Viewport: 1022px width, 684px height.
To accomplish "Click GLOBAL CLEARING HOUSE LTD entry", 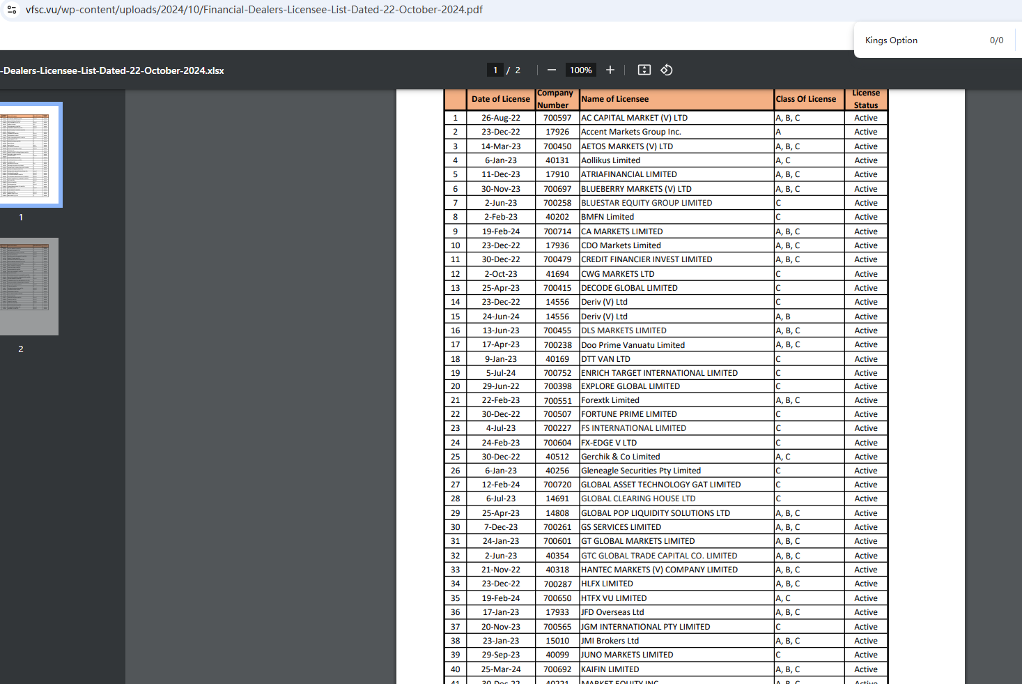I will (x=677, y=499).
